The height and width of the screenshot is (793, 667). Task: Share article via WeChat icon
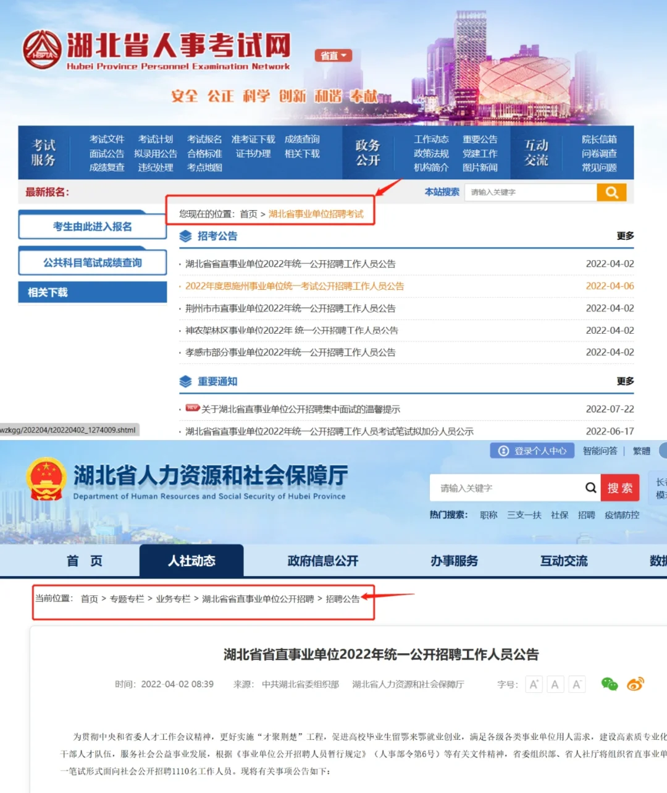610,684
